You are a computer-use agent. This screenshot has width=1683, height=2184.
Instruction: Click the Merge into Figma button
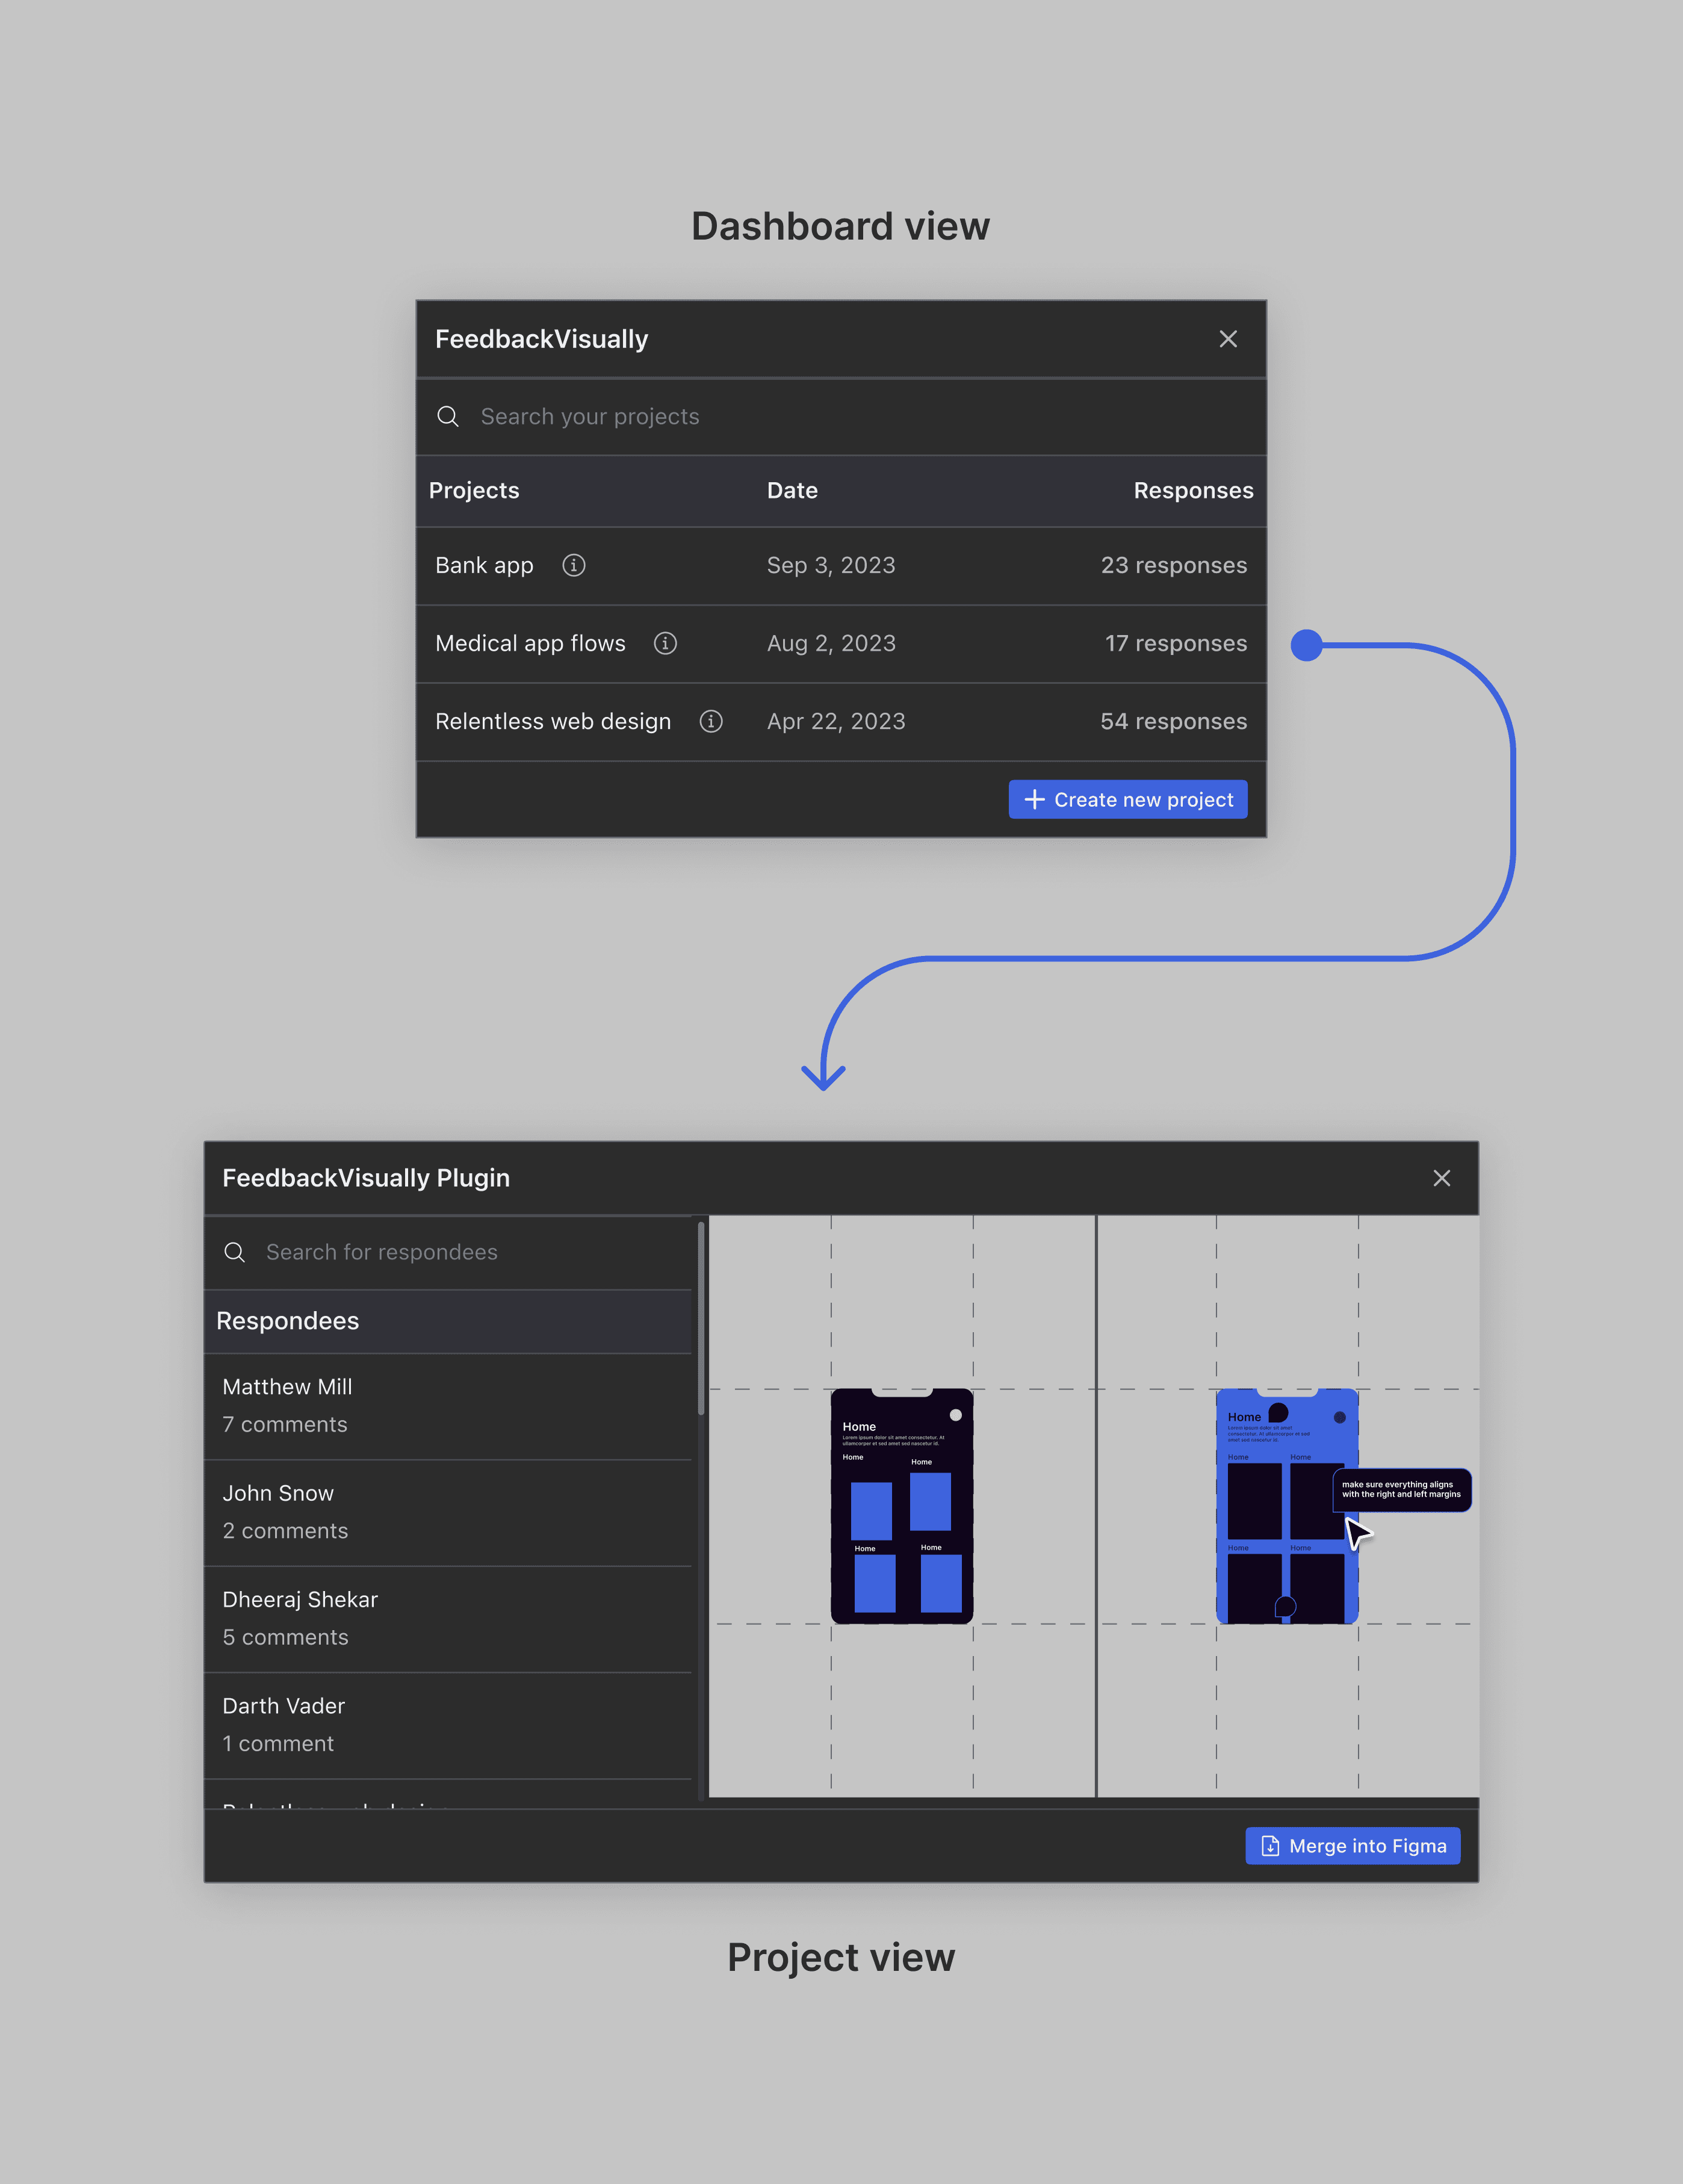(x=1353, y=1846)
